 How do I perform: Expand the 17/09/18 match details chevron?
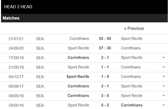[x=164, y=58]
